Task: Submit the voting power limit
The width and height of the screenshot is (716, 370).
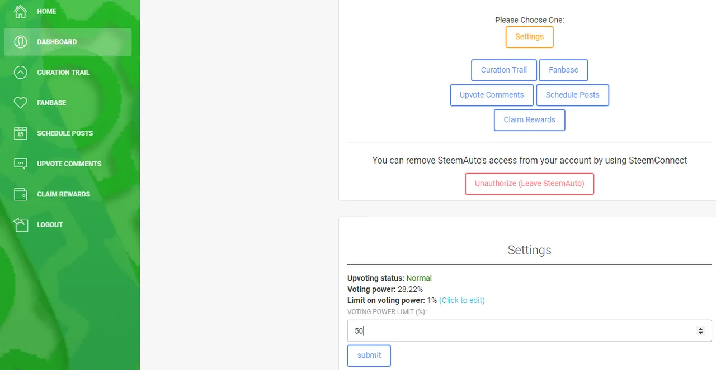Action: (369, 355)
